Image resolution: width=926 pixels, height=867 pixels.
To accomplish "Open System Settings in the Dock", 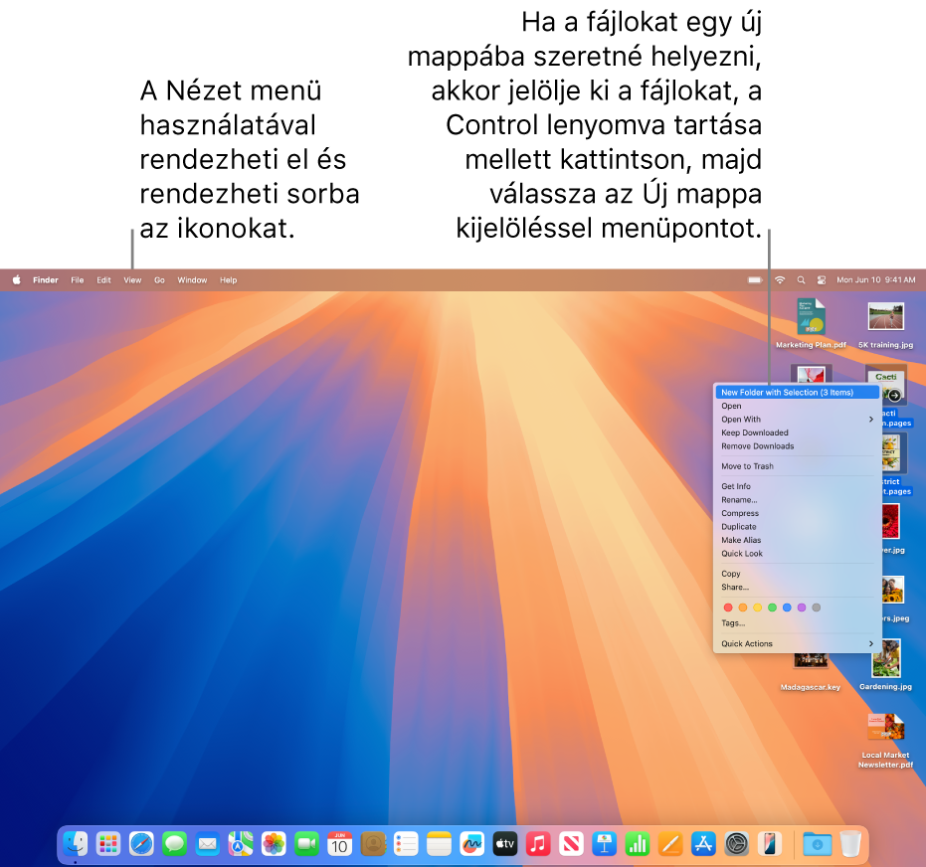I will (x=736, y=844).
